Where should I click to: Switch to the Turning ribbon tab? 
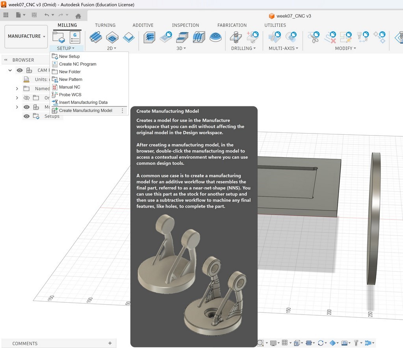click(x=105, y=25)
